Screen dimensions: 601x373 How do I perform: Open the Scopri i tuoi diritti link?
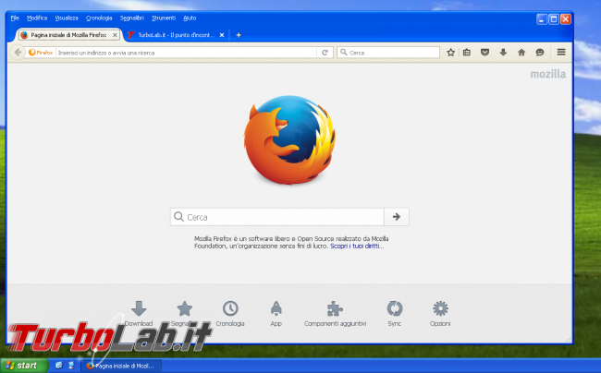click(x=357, y=246)
